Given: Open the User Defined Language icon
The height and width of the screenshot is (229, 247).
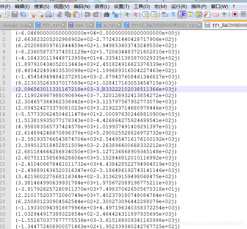Looking at the screenshot, I should tap(190, 15).
